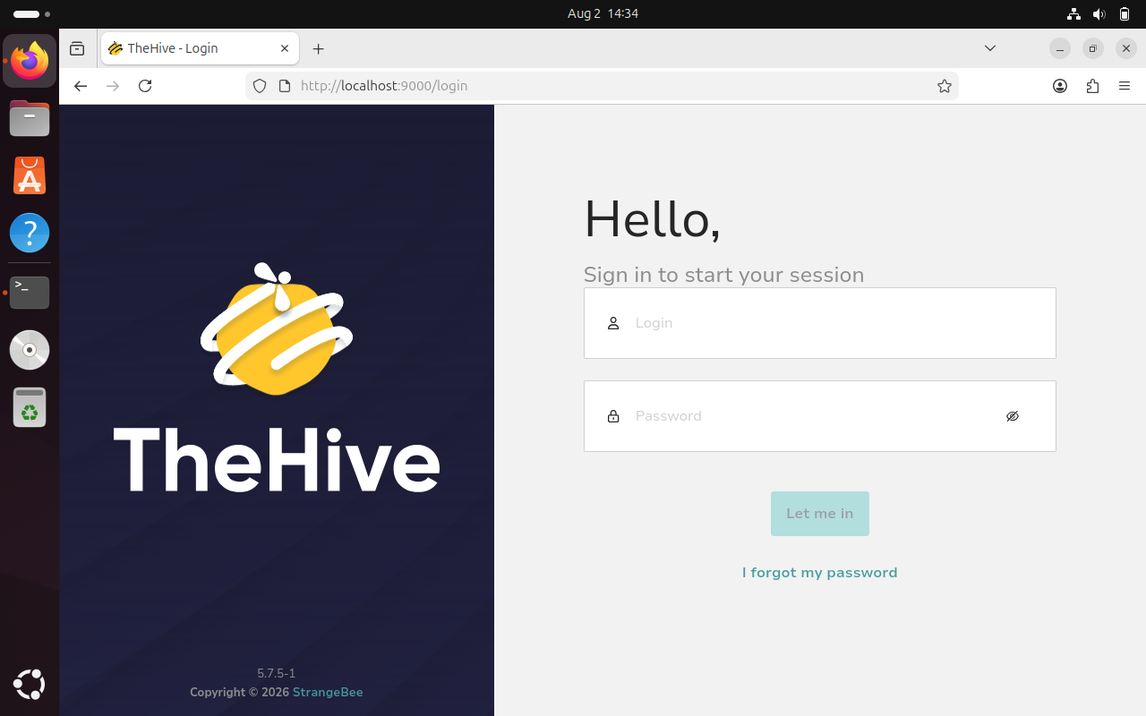The height and width of the screenshot is (716, 1146).
Task: Open Help from the dock
Action: (30, 233)
